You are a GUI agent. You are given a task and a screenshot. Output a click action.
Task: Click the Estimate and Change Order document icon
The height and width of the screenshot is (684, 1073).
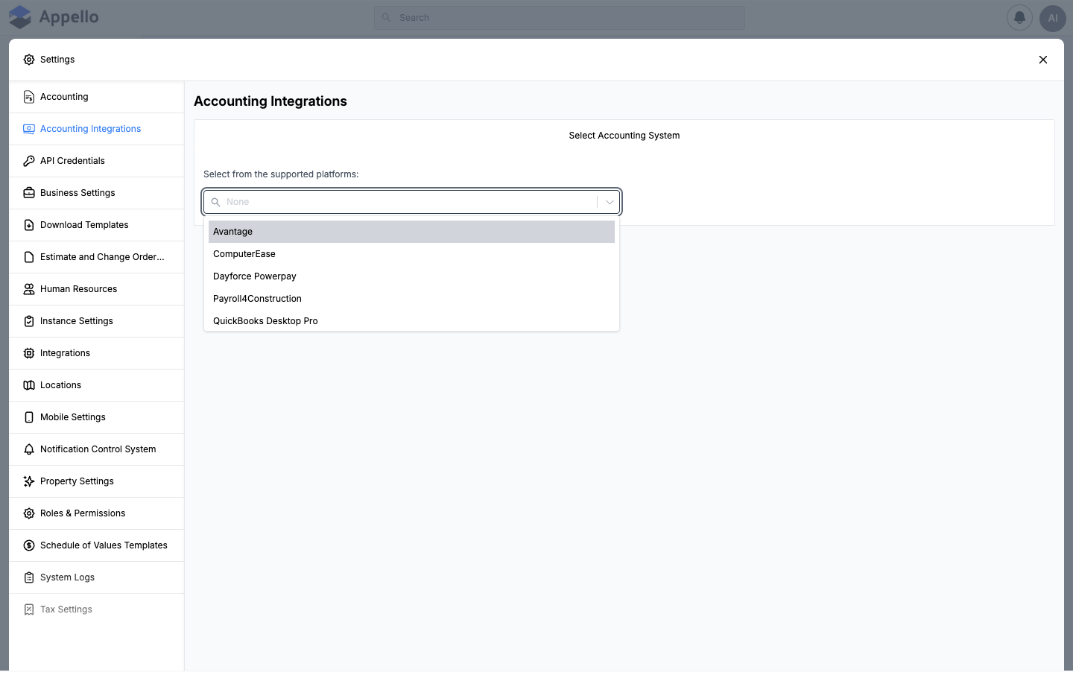[29, 257]
